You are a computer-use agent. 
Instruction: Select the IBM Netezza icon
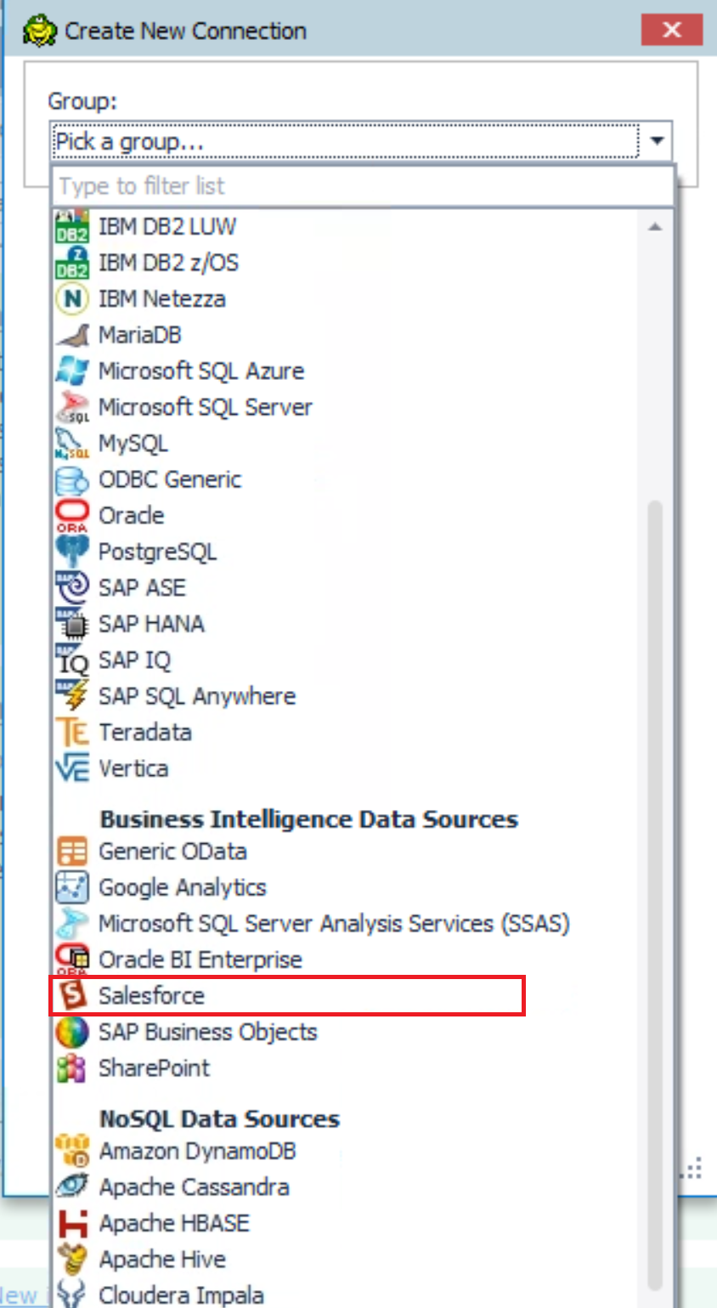(71, 299)
